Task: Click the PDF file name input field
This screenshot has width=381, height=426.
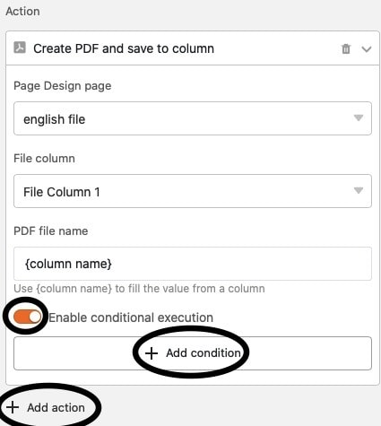Action: point(193,264)
